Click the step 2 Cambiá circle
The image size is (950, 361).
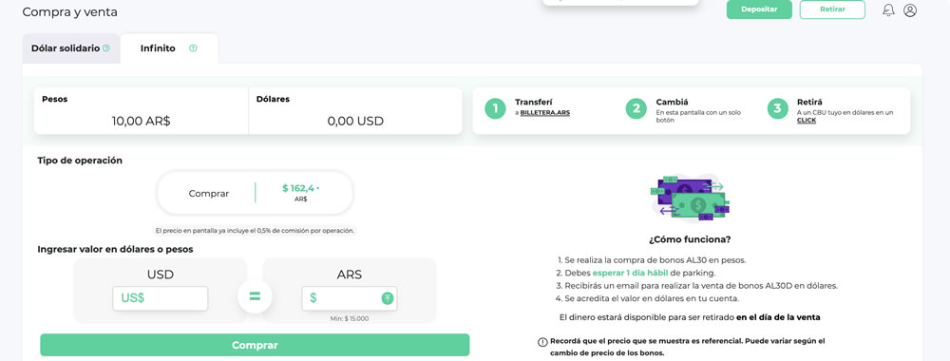(x=636, y=109)
